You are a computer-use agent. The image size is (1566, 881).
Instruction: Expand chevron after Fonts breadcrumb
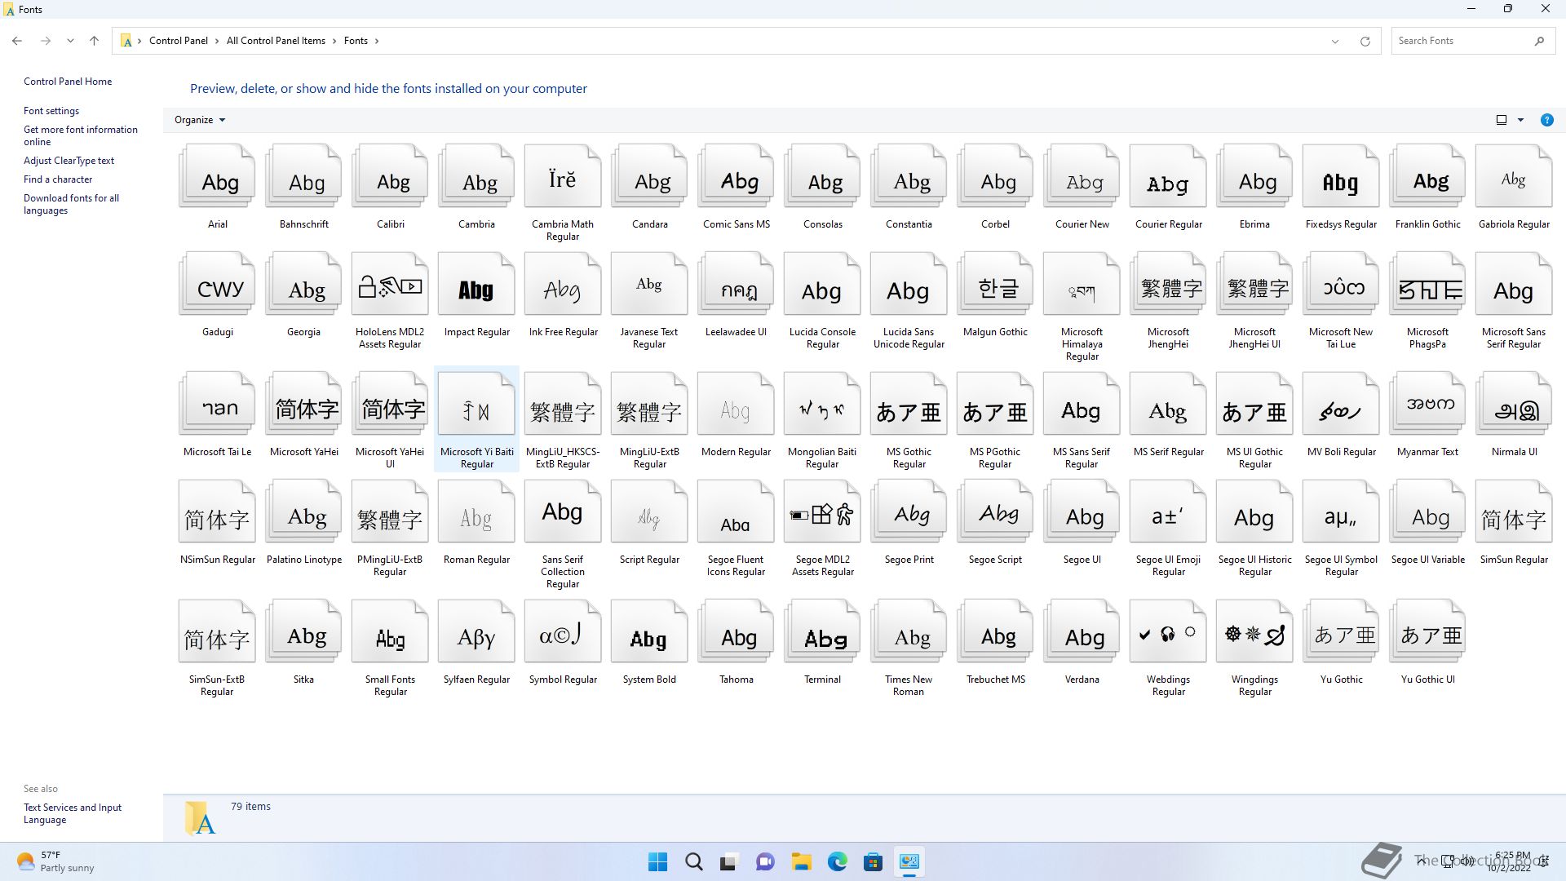tap(377, 41)
